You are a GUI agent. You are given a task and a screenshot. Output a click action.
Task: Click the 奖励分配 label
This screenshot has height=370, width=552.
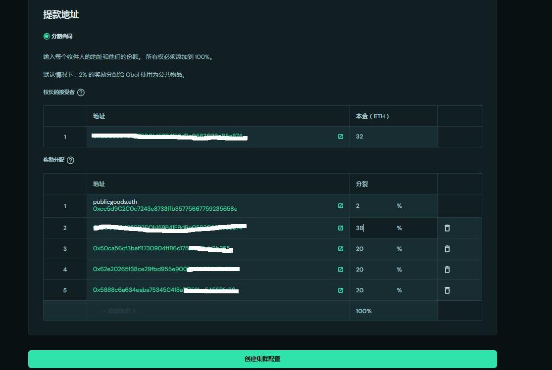click(54, 160)
